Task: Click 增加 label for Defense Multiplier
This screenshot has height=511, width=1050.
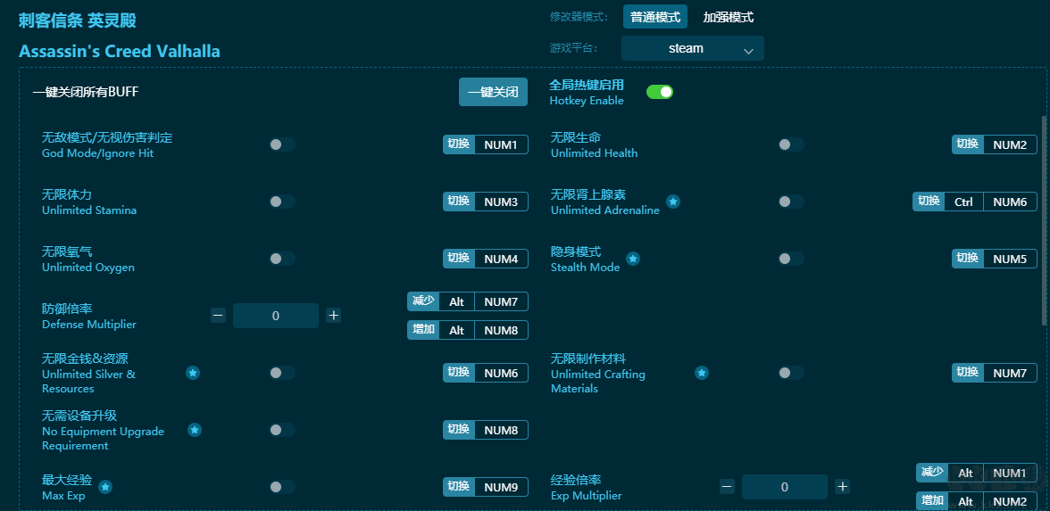Action: pyautogui.click(x=423, y=330)
